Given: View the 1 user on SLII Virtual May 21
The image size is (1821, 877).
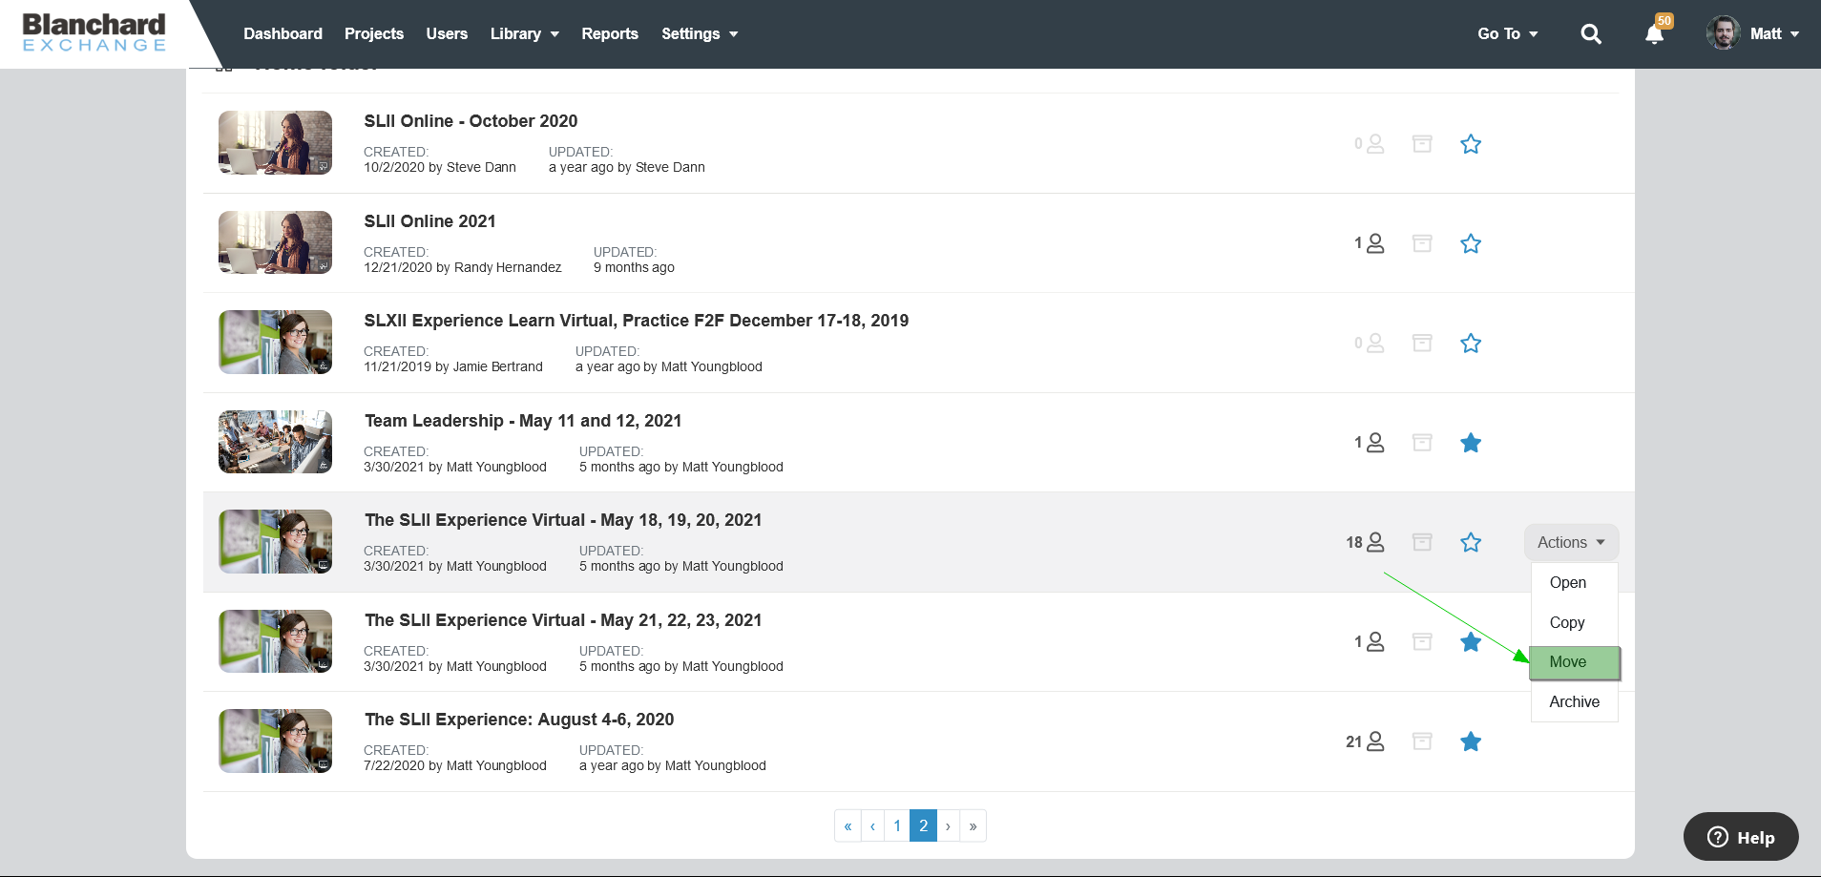Looking at the screenshot, I should 1370,641.
